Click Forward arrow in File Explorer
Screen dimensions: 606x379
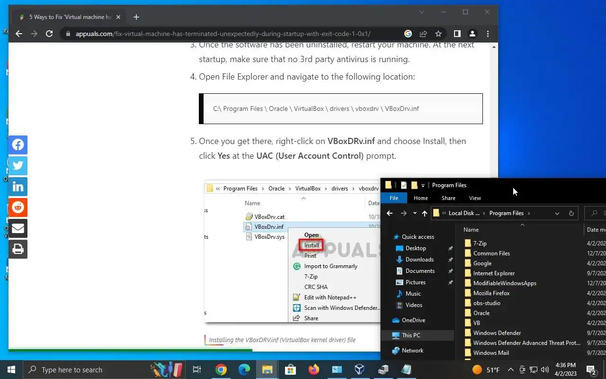pyautogui.click(x=404, y=213)
